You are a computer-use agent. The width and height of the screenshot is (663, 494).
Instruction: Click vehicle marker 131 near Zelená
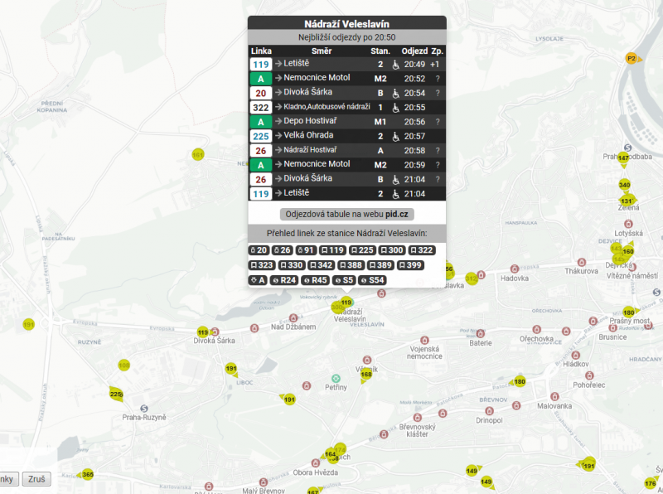click(x=627, y=201)
